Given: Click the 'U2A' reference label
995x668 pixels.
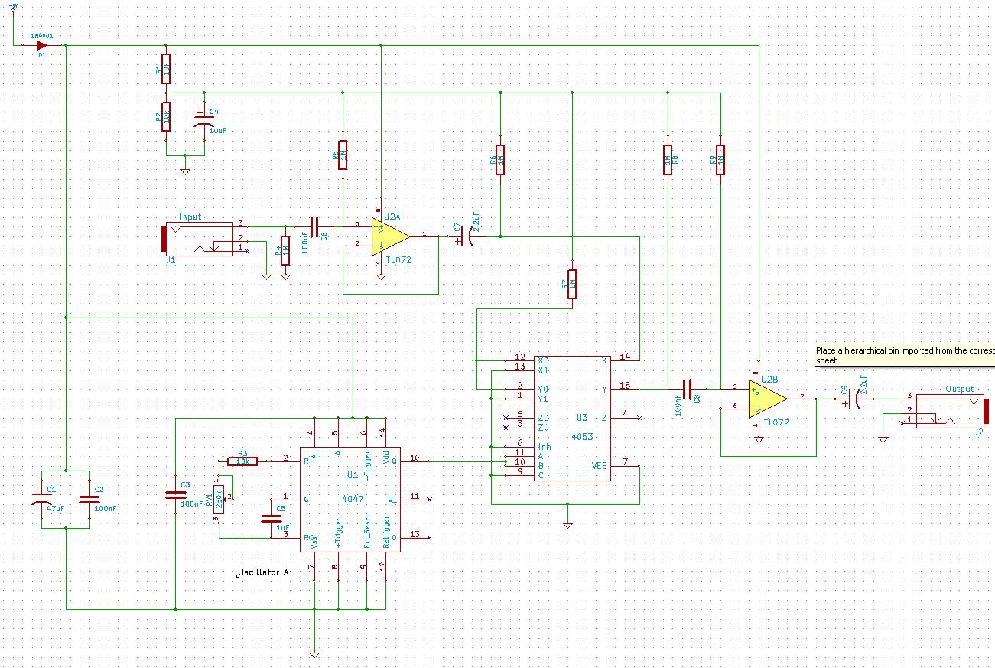Looking at the screenshot, I should click(392, 217).
